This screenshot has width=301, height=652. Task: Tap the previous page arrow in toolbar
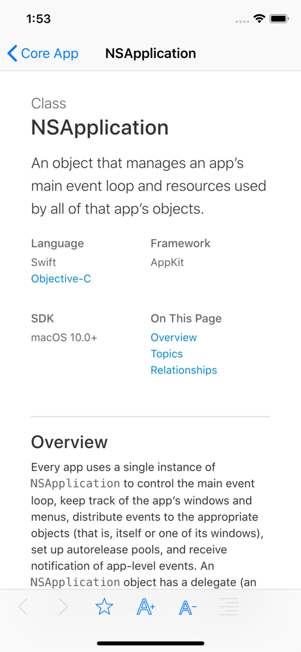click(23, 608)
